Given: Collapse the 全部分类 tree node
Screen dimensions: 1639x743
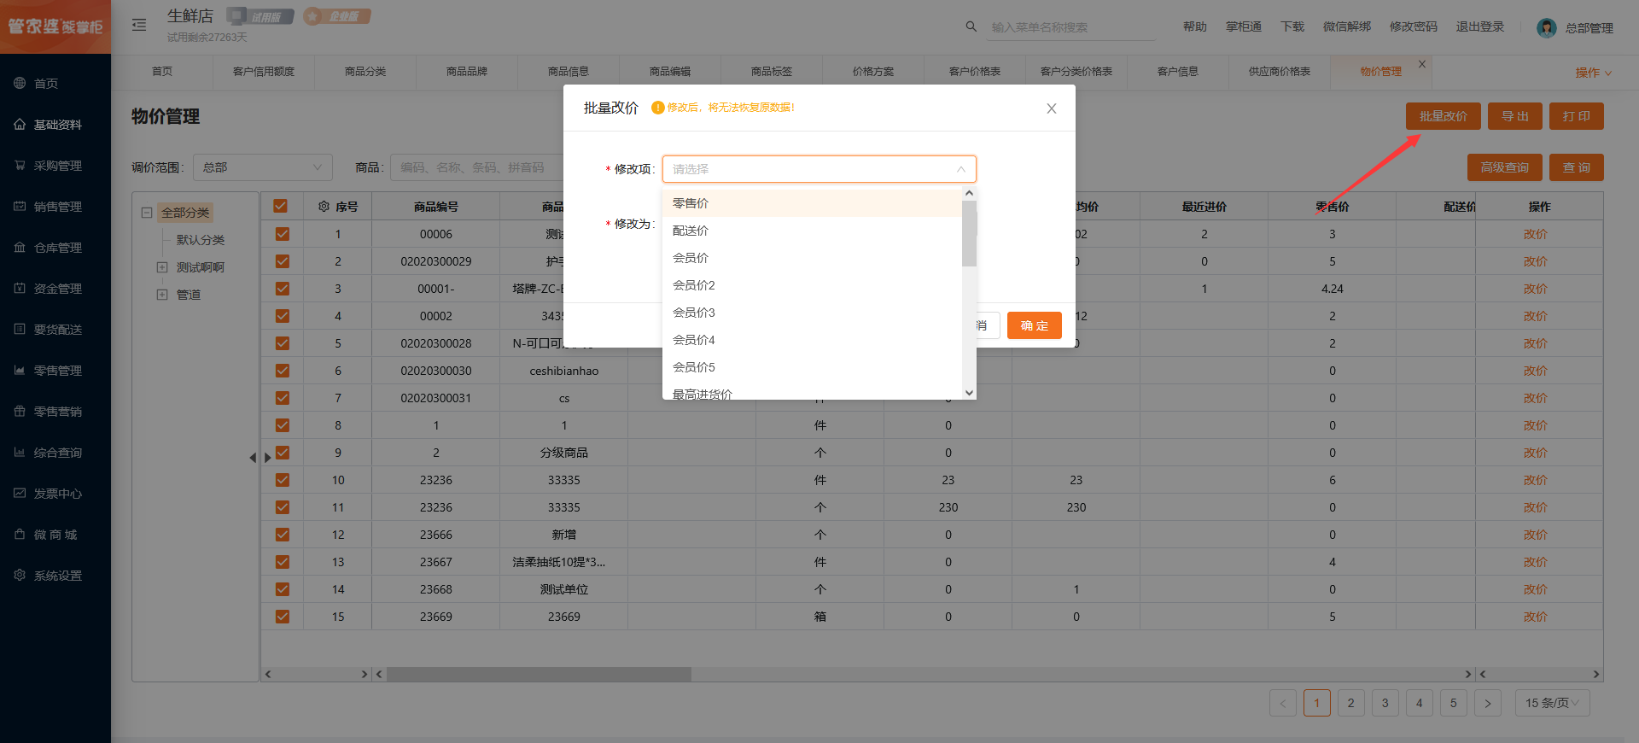Looking at the screenshot, I should (147, 213).
